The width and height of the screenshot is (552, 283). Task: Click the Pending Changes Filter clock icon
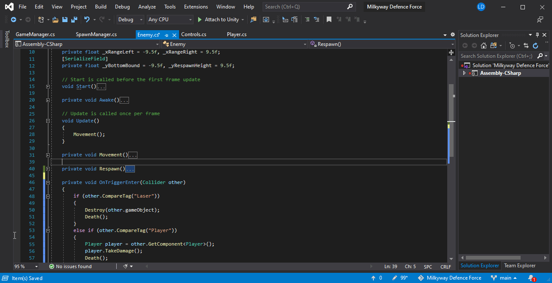(513, 45)
